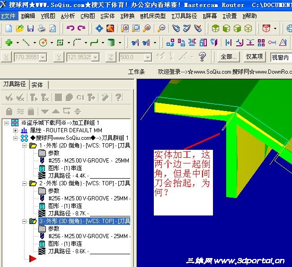
Task: Select operation 3 外形 (3D 倒角) row
Action: [x=84, y=221]
